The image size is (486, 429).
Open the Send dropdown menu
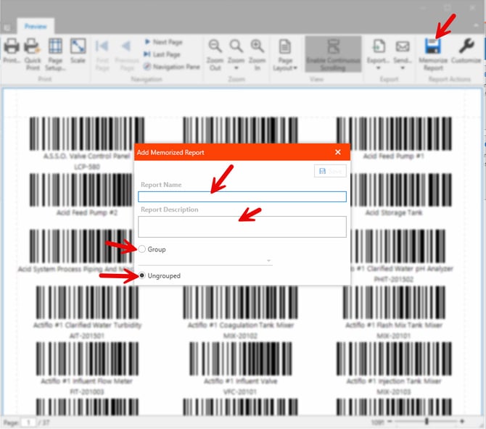[x=402, y=54]
